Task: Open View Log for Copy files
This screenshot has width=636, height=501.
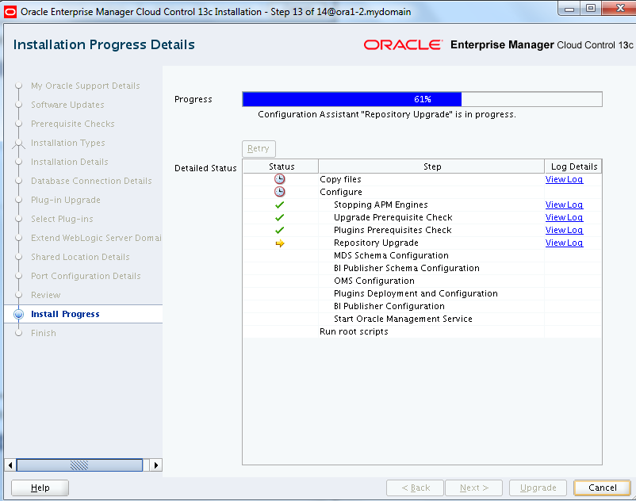Action: (x=564, y=179)
